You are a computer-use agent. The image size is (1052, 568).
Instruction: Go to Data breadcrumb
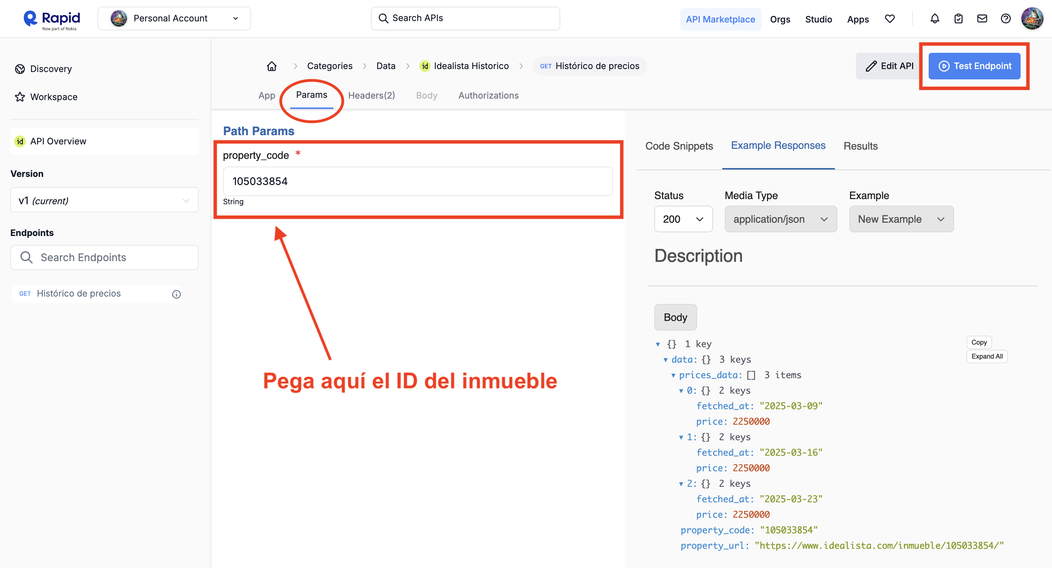385,66
